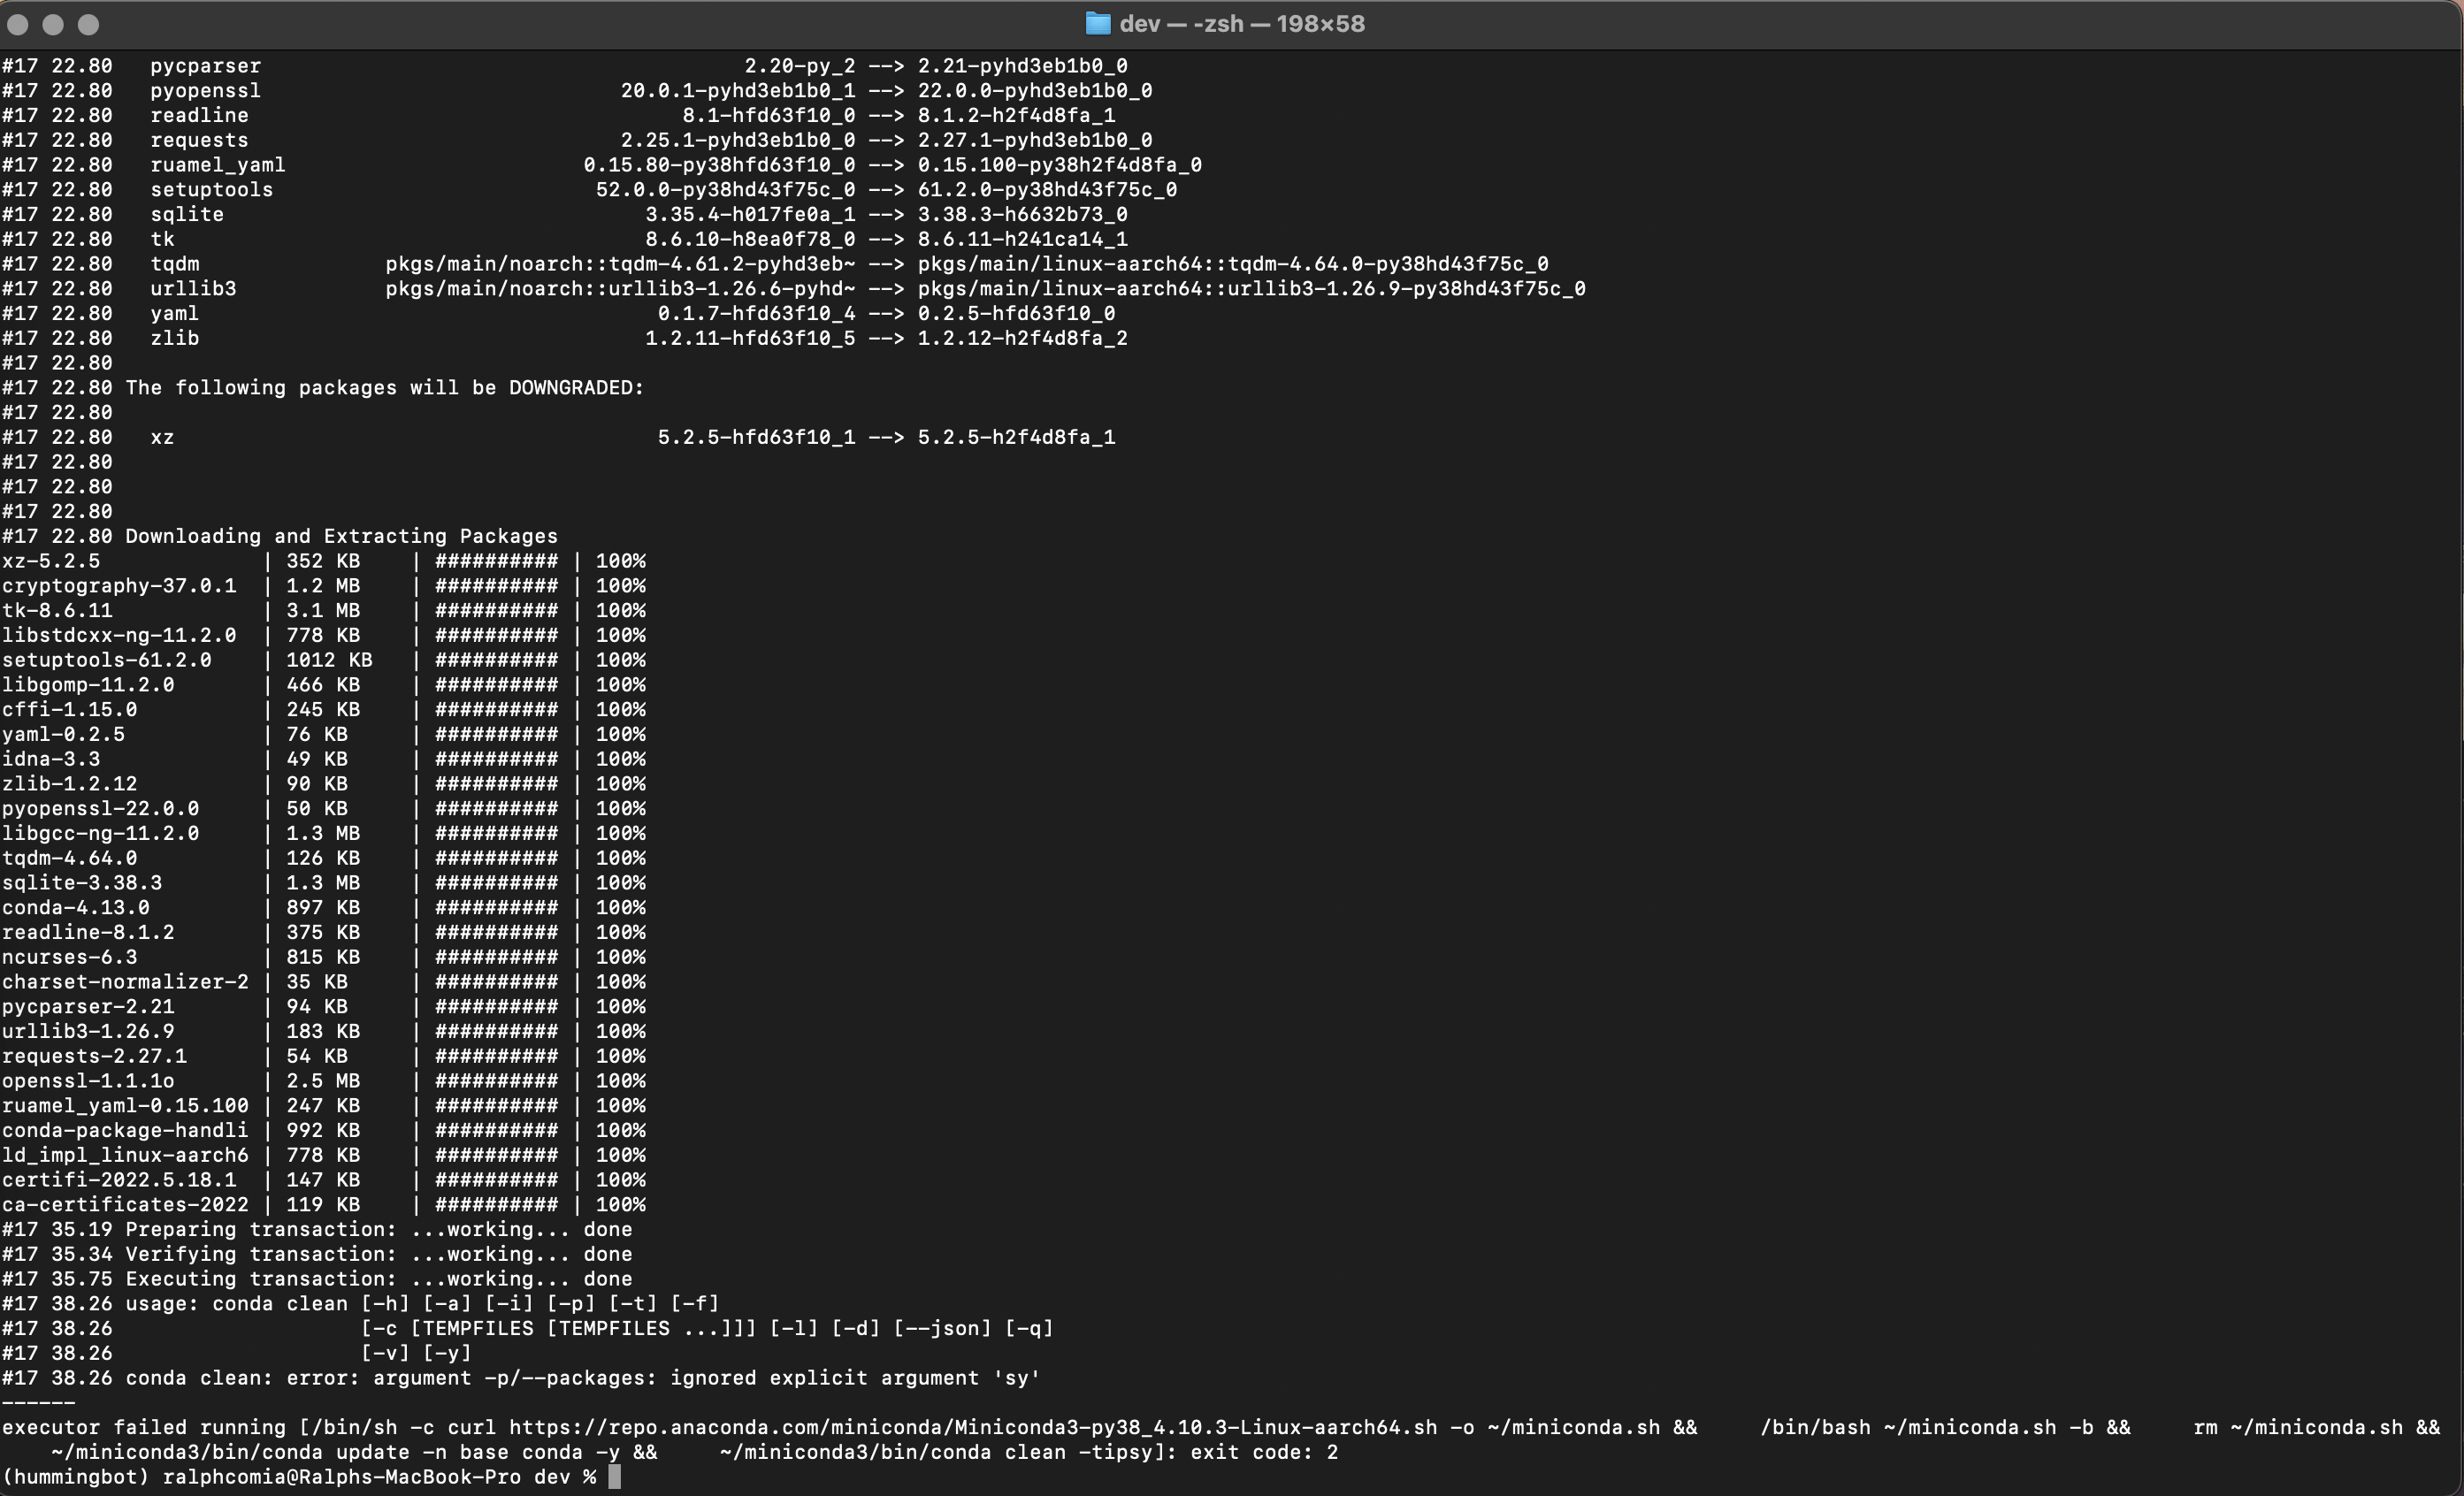Screen dimensions: 2464x1496
Task: Click the 'Verifying transaction' line
Action: 378,1254
